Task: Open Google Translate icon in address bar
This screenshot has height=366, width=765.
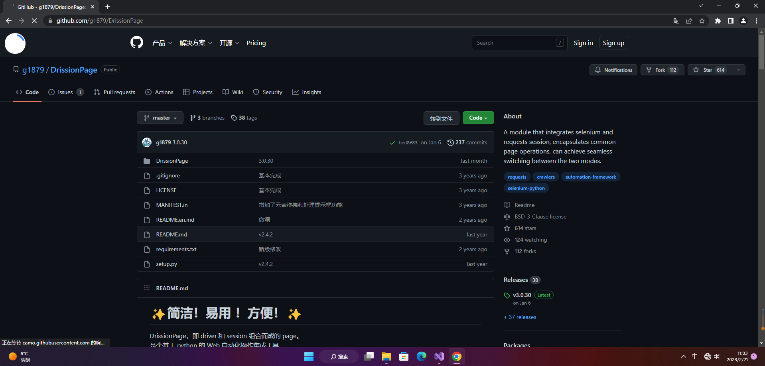Action: coord(676,21)
